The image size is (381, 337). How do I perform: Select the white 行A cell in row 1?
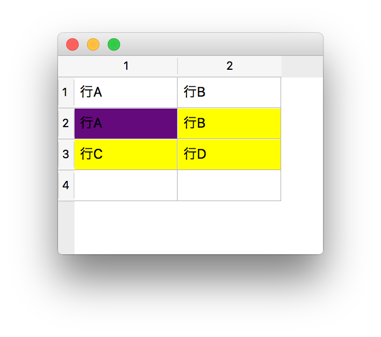[126, 93]
